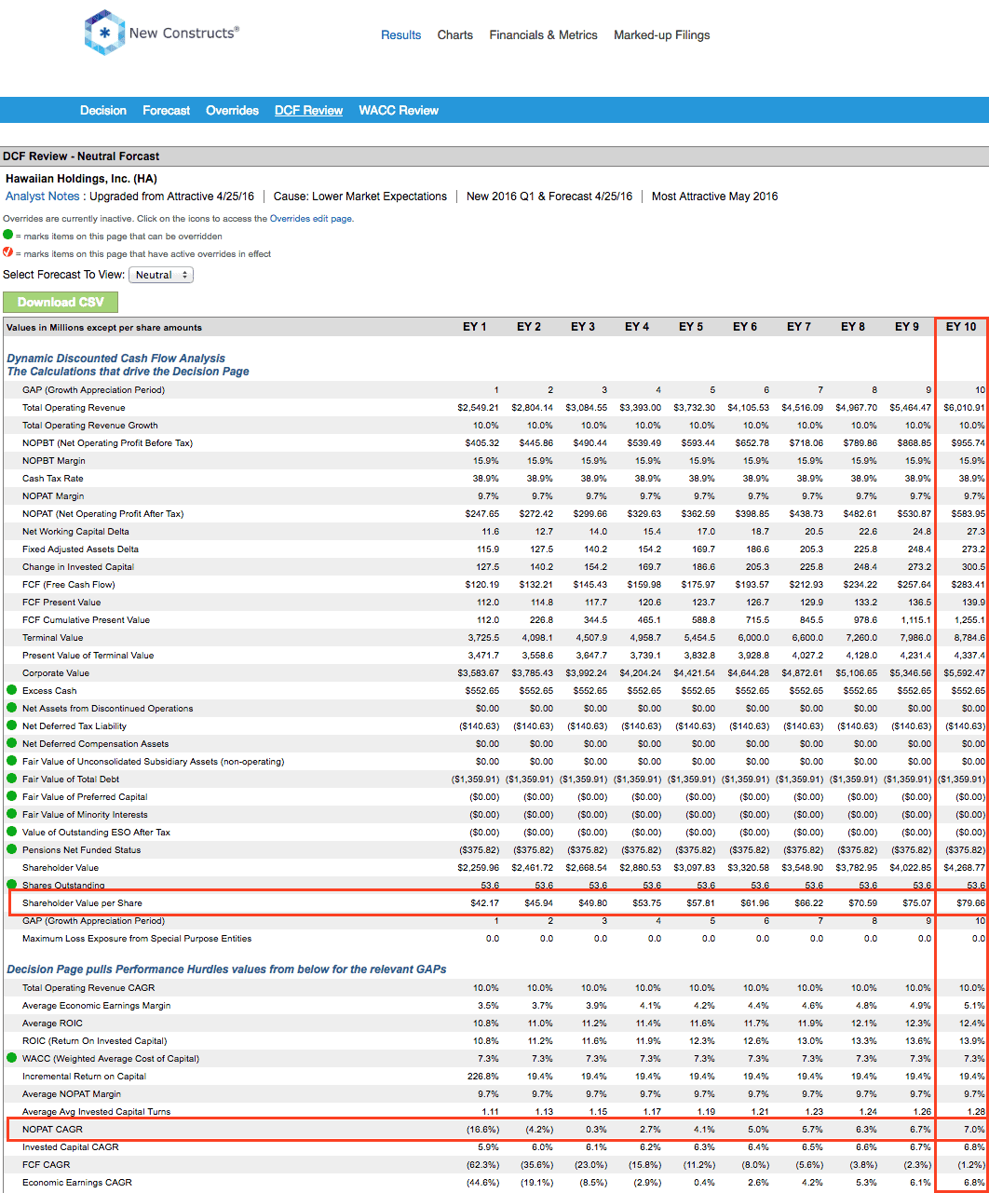Select the DCF Review tab
This screenshot has width=989, height=1193.
(309, 110)
